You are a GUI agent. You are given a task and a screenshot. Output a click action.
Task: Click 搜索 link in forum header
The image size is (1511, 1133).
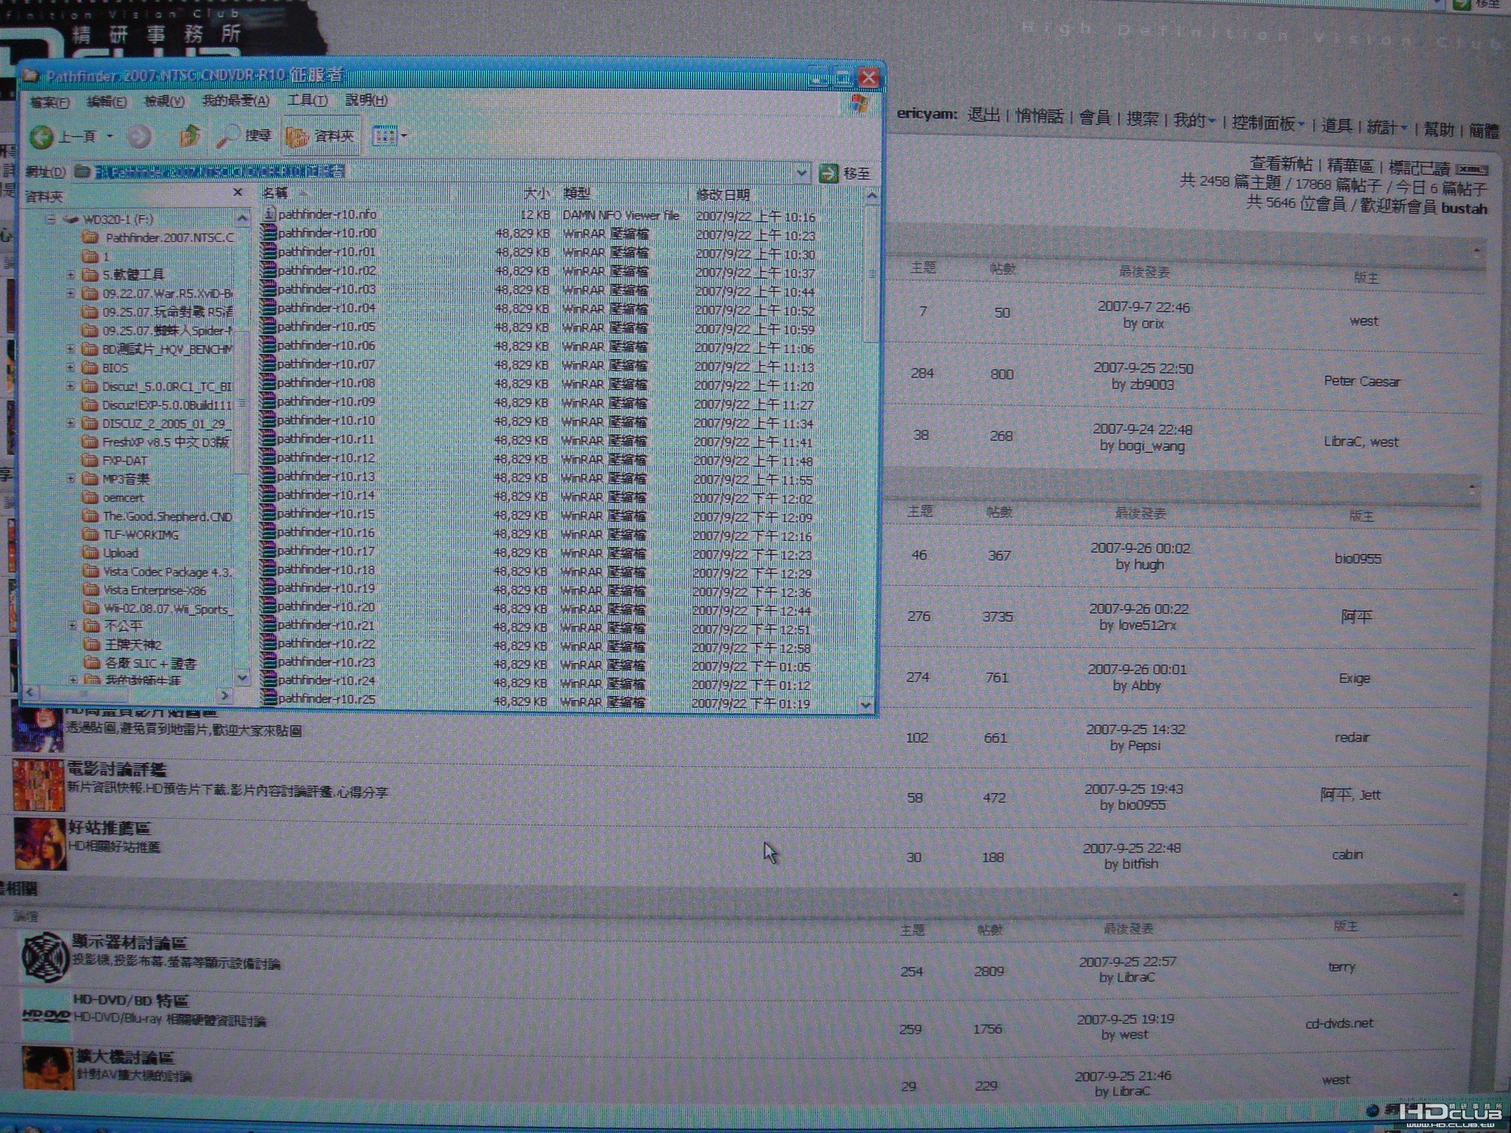tap(1142, 119)
